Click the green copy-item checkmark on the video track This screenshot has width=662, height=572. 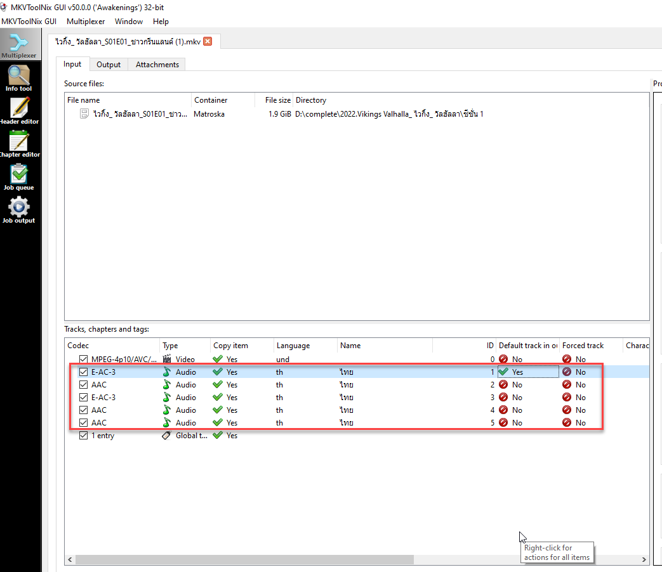218,360
